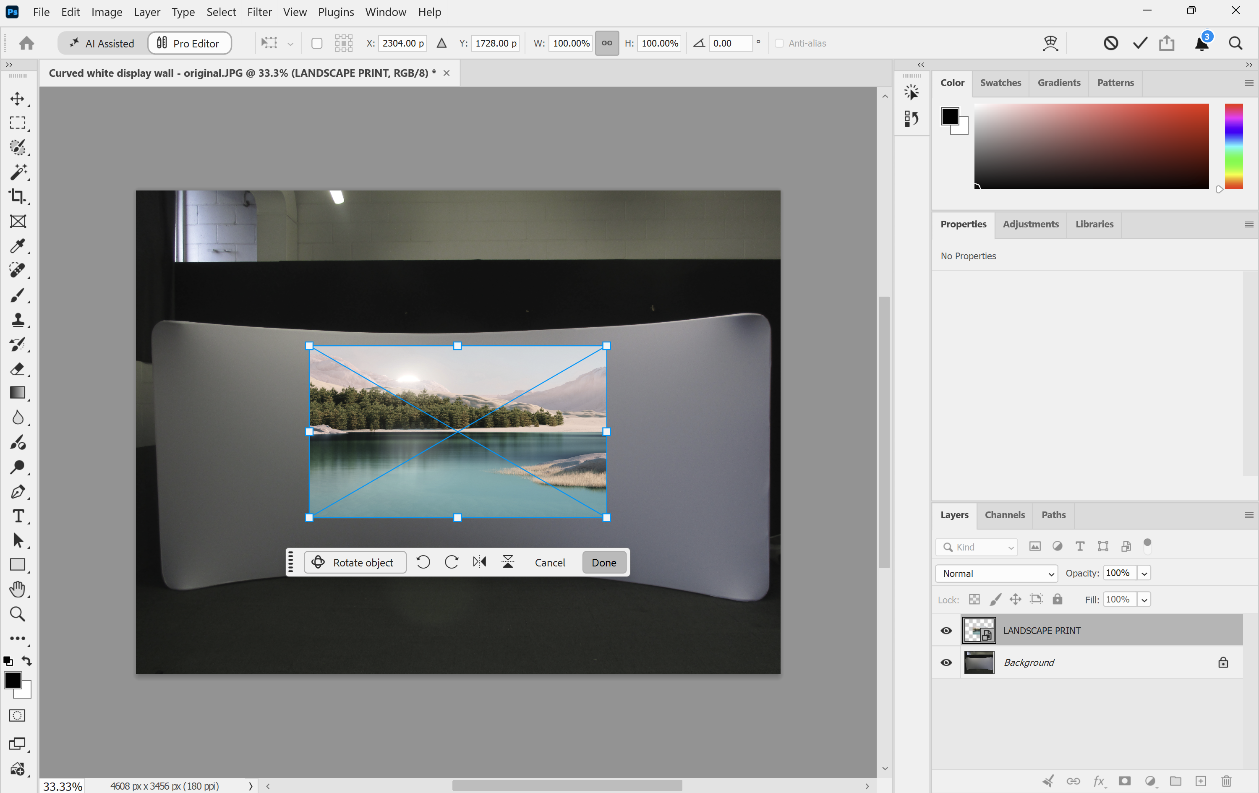Hide the Background layer
Viewport: 1259px width, 793px height.
point(946,663)
